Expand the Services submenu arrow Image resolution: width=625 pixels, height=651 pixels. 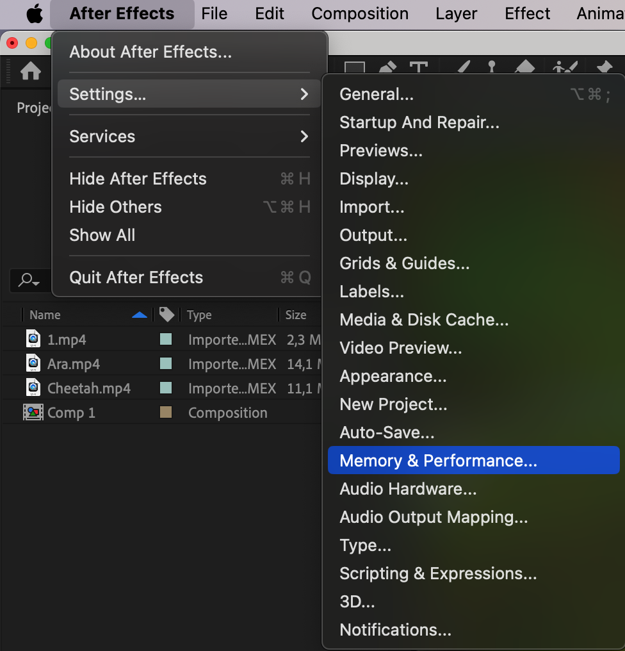click(304, 136)
